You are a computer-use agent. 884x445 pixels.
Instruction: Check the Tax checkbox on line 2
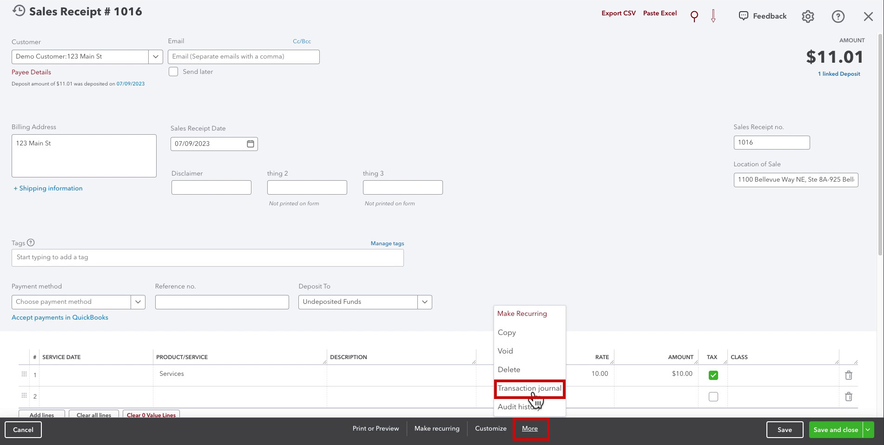713,397
